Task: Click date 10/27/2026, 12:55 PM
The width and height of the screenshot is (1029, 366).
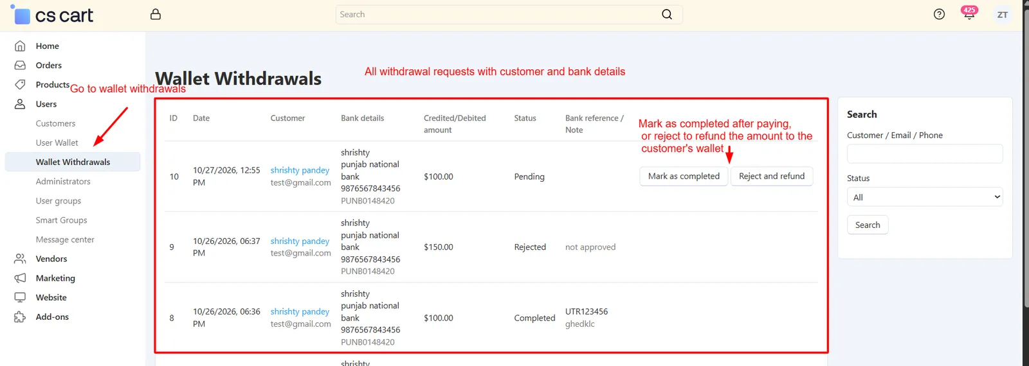Action: [226, 177]
